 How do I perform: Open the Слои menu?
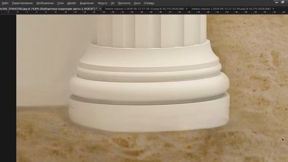[60, 3]
